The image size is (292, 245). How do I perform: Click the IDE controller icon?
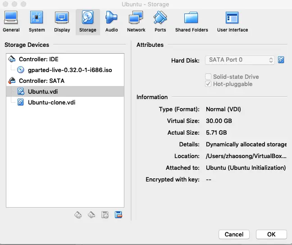[x=12, y=59]
